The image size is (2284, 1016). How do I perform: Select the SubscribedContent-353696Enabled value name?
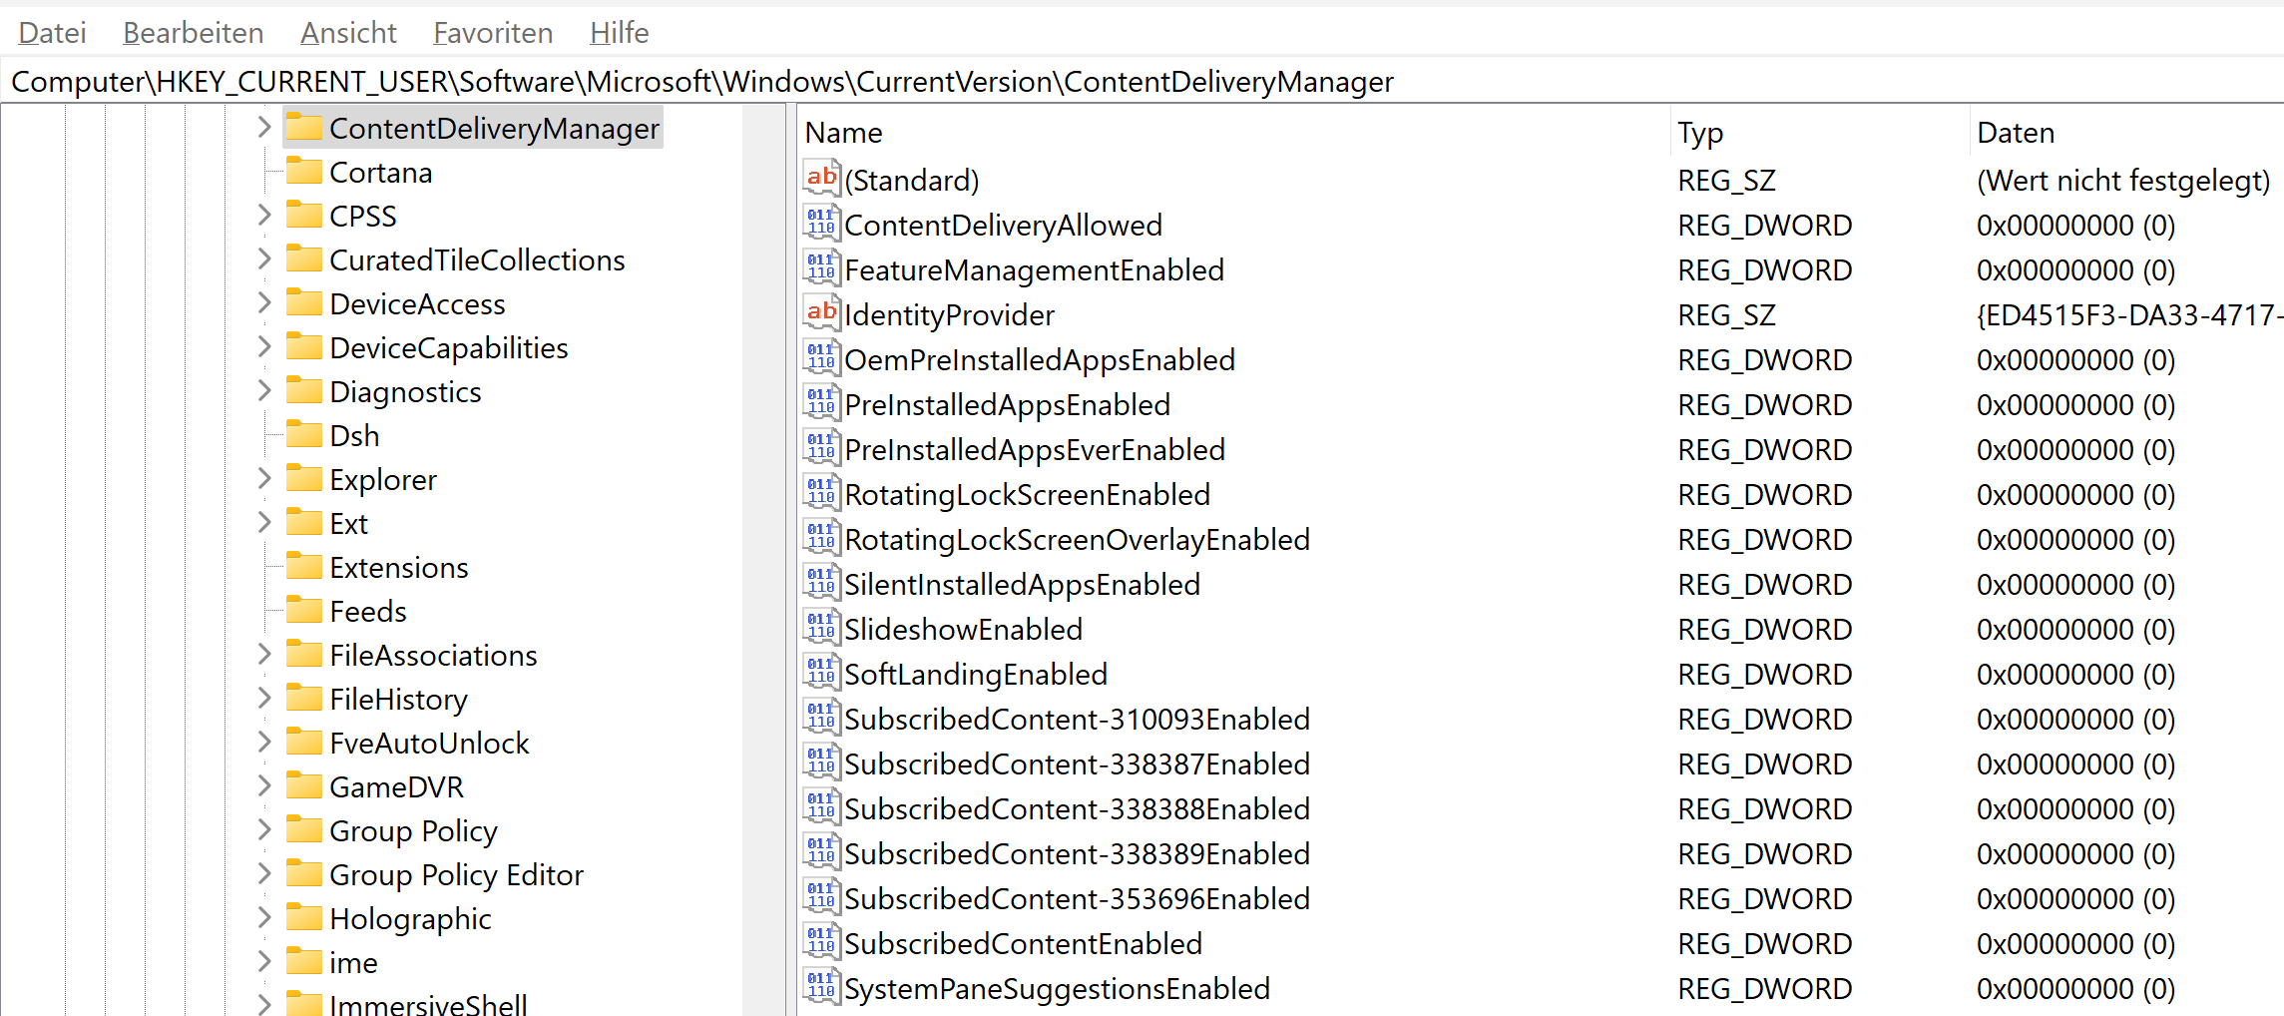coord(1077,898)
